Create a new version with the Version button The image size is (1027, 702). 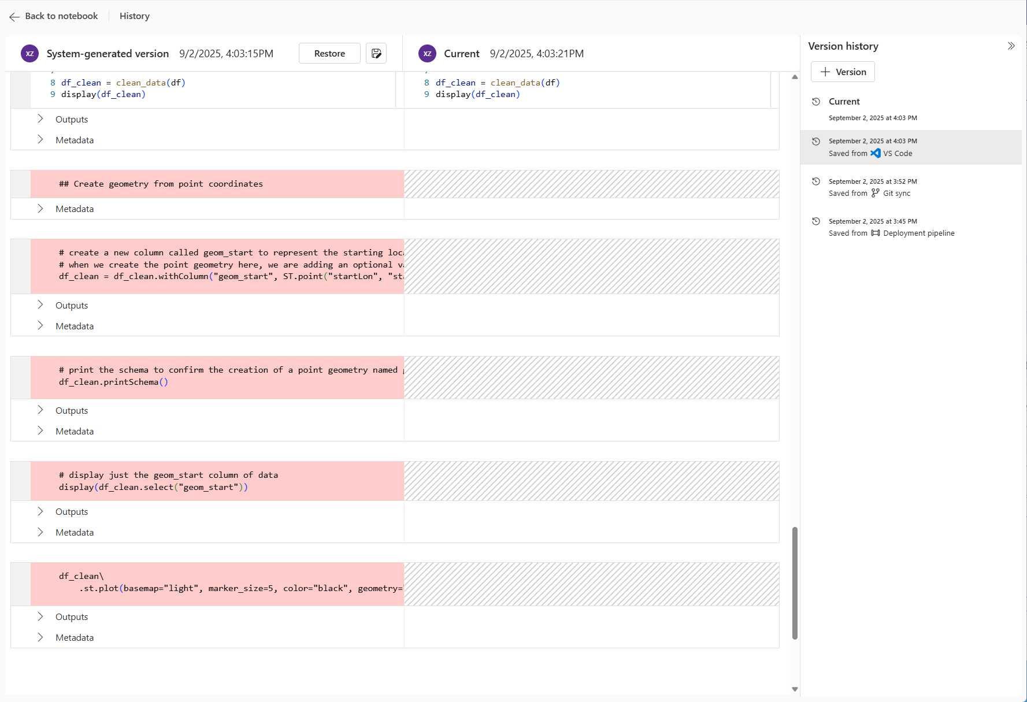pos(843,72)
